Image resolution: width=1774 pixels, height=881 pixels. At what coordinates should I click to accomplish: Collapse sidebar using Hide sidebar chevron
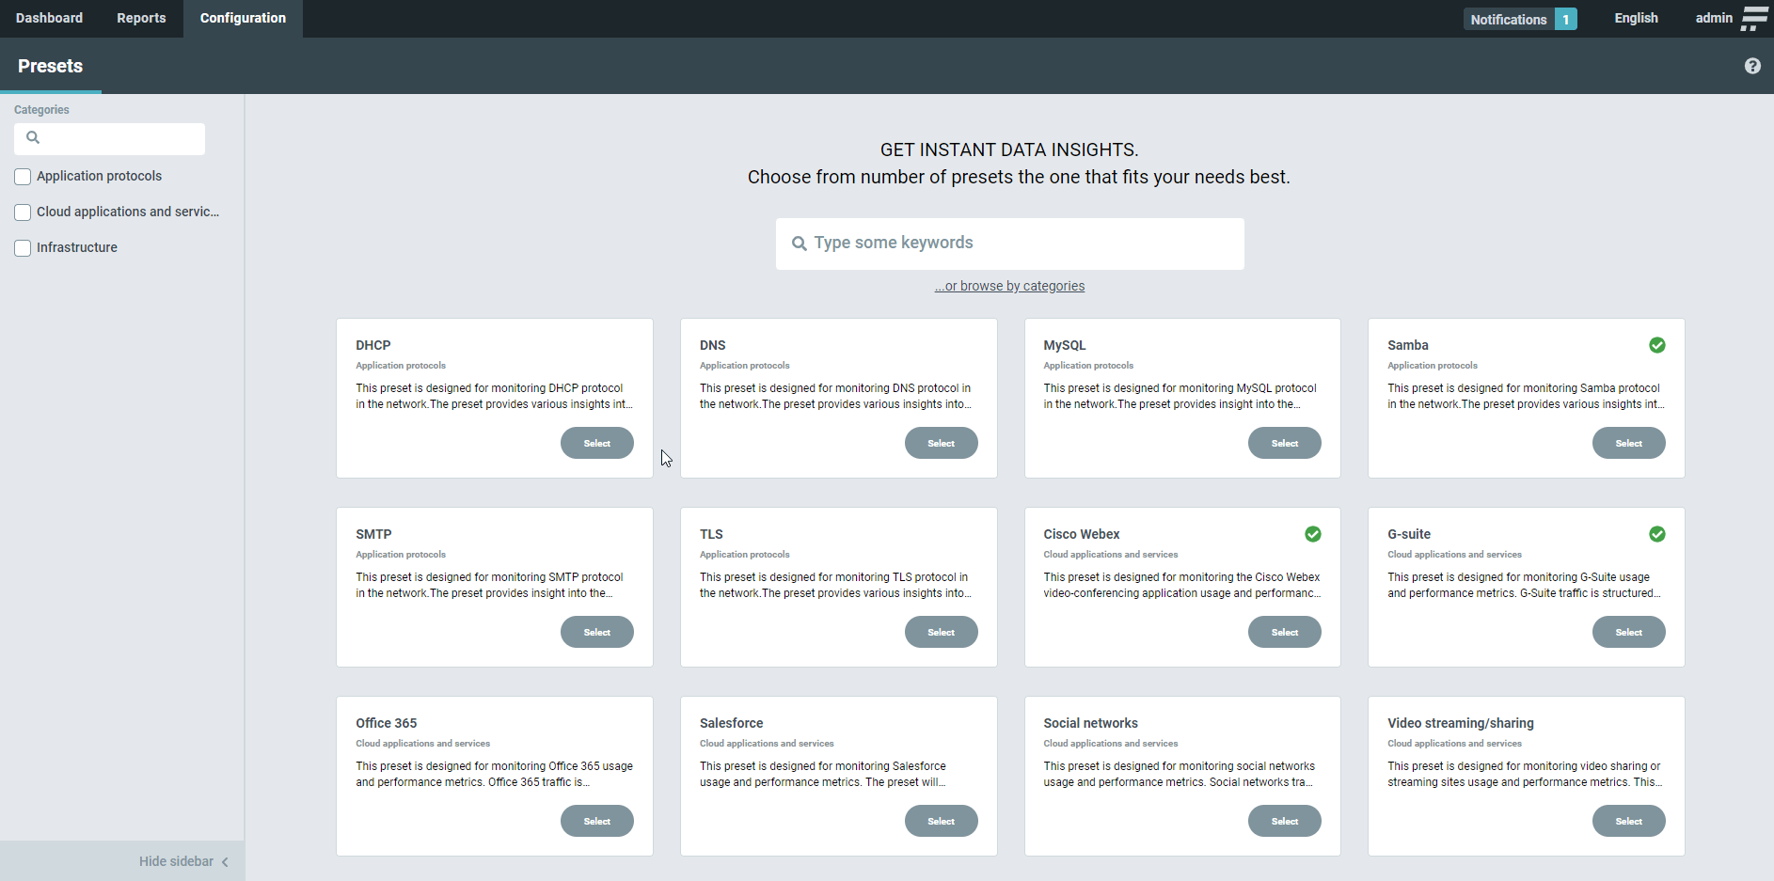click(225, 862)
